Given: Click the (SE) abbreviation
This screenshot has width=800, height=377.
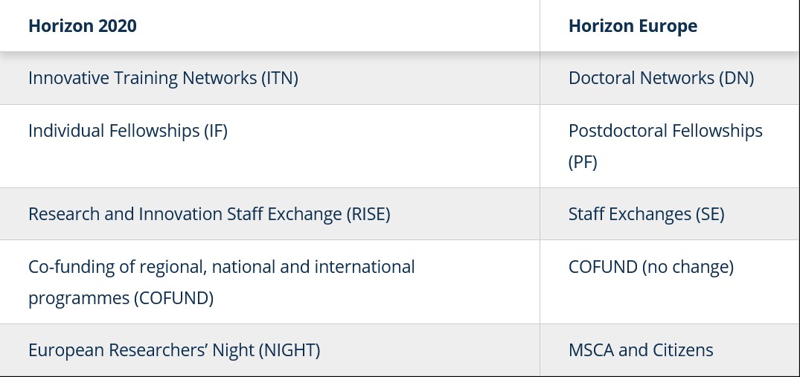Looking at the screenshot, I should tap(711, 214).
